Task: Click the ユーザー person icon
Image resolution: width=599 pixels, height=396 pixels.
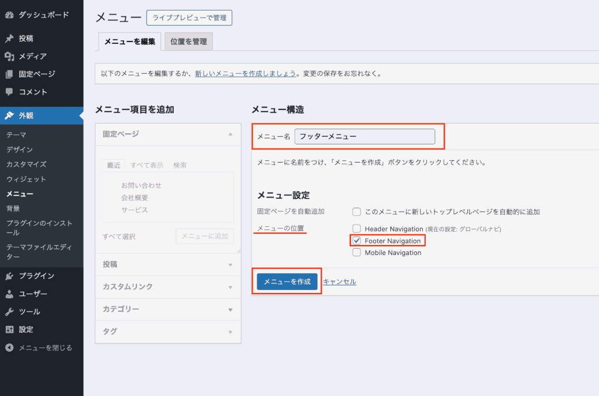Action: pyautogui.click(x=9, y=294)
